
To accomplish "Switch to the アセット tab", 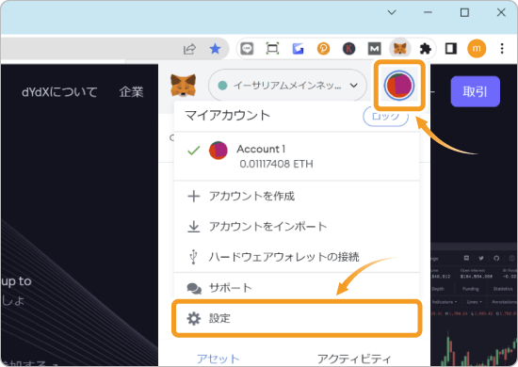I will click(x=219, y=359).
